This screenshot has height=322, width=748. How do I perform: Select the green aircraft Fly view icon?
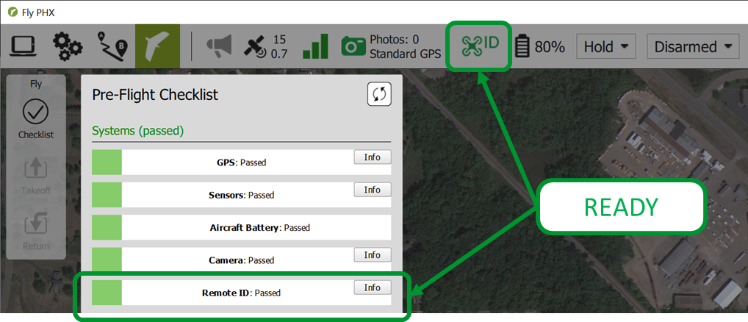pyautogui.click(x=157, y=46)
